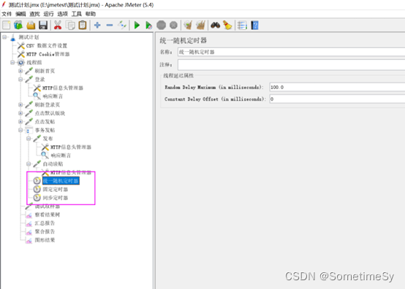The height and width of the screenshot is (289, 405).
Task: Open the 编辑 menu
Action: 20,14
